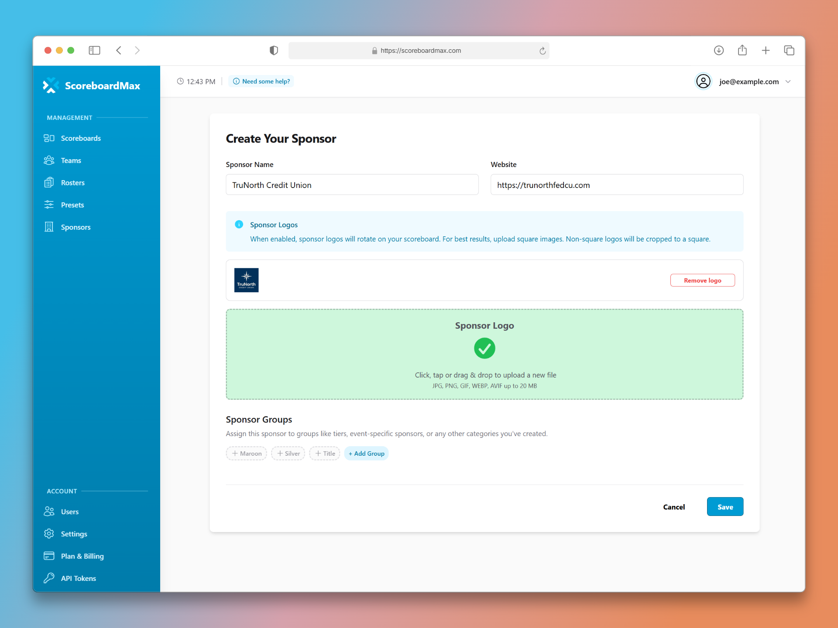
Task: Click the Plan & Billing card icon
Action: [x=49, y=556]
